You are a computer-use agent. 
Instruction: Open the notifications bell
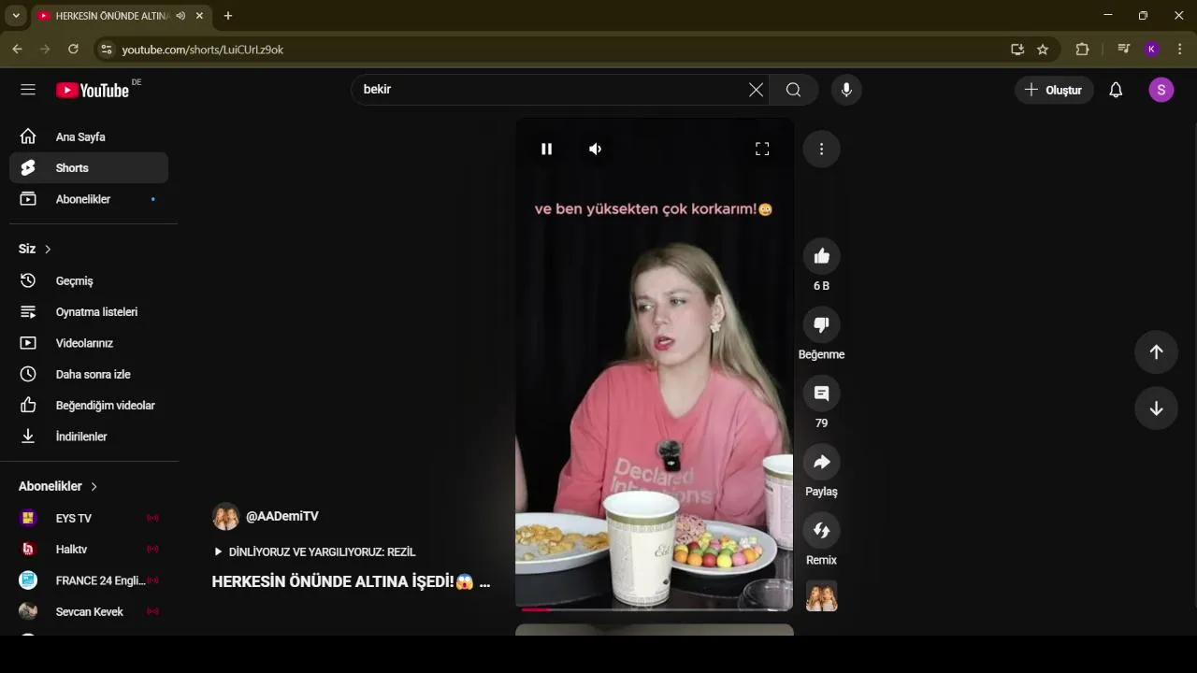pos(1116,90)
